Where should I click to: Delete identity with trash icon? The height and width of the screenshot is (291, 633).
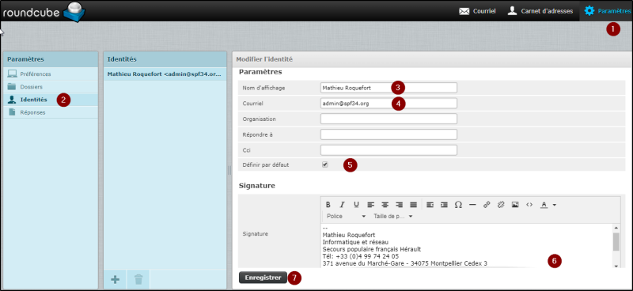(x=138, y=279)
